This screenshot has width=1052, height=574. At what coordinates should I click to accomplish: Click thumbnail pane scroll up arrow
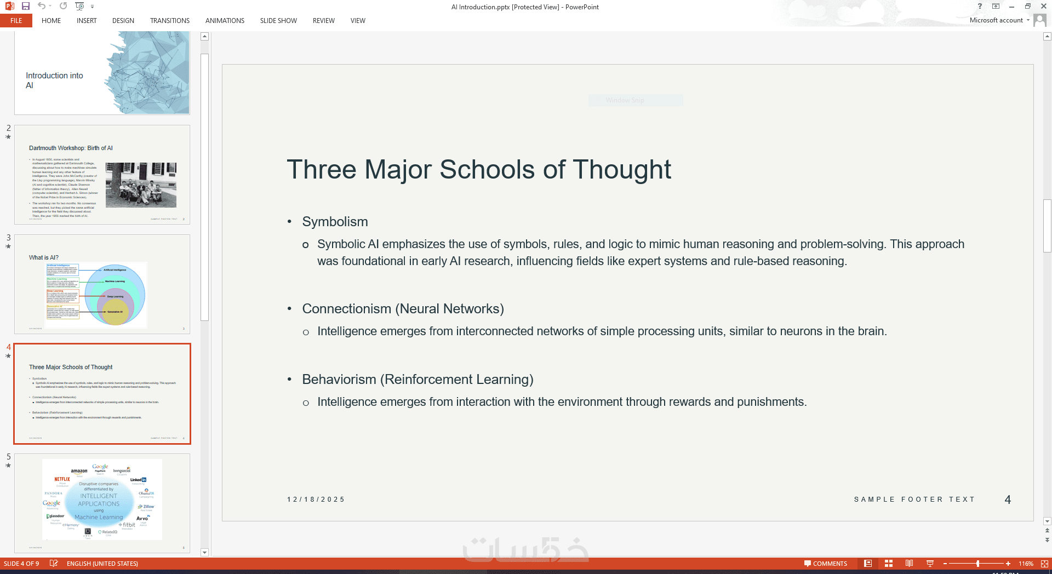point(205,37)
